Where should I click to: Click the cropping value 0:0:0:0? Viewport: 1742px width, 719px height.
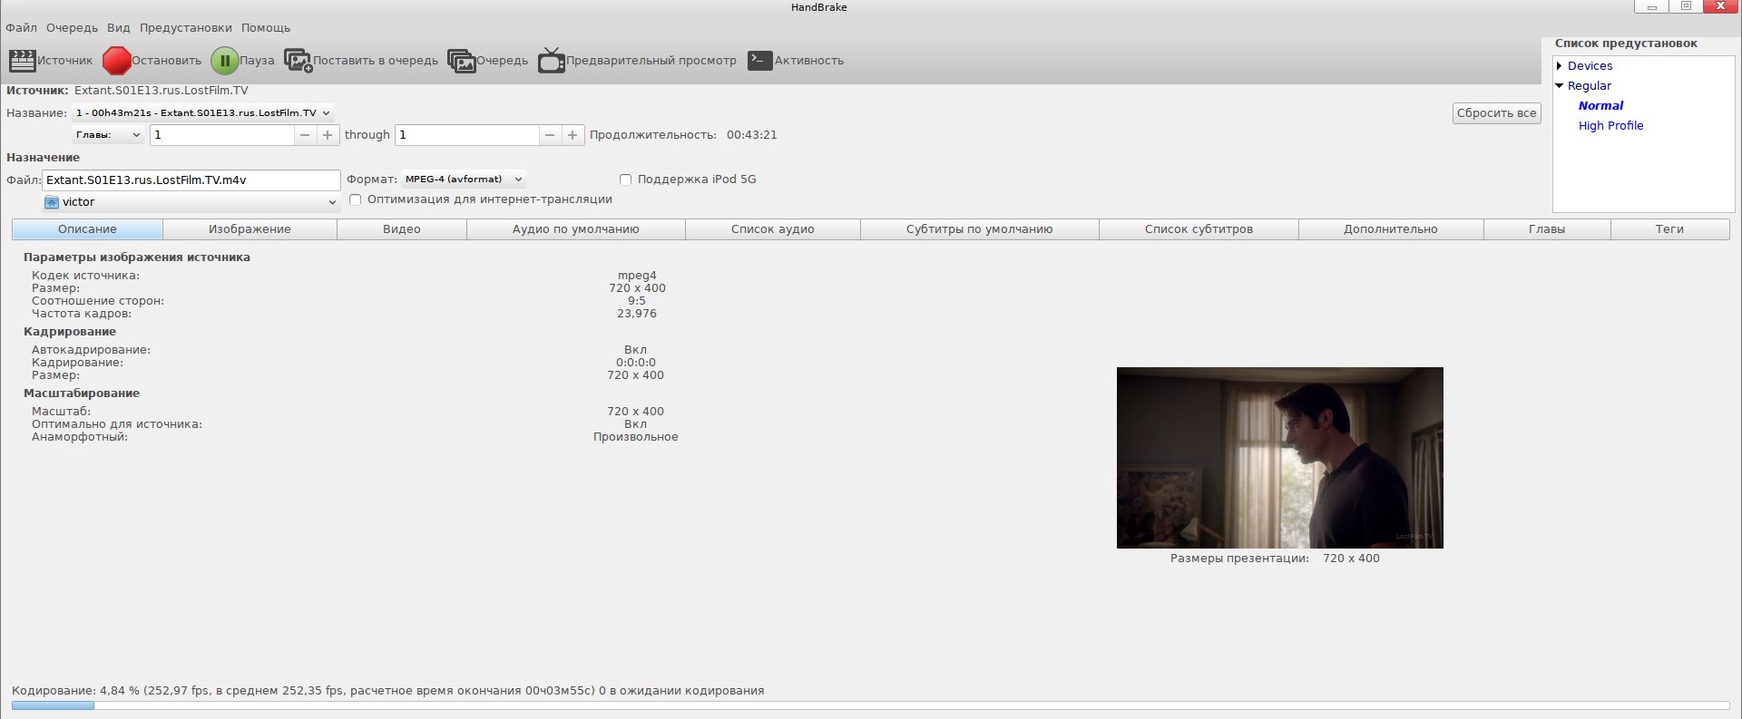click(x=636, y=363)
